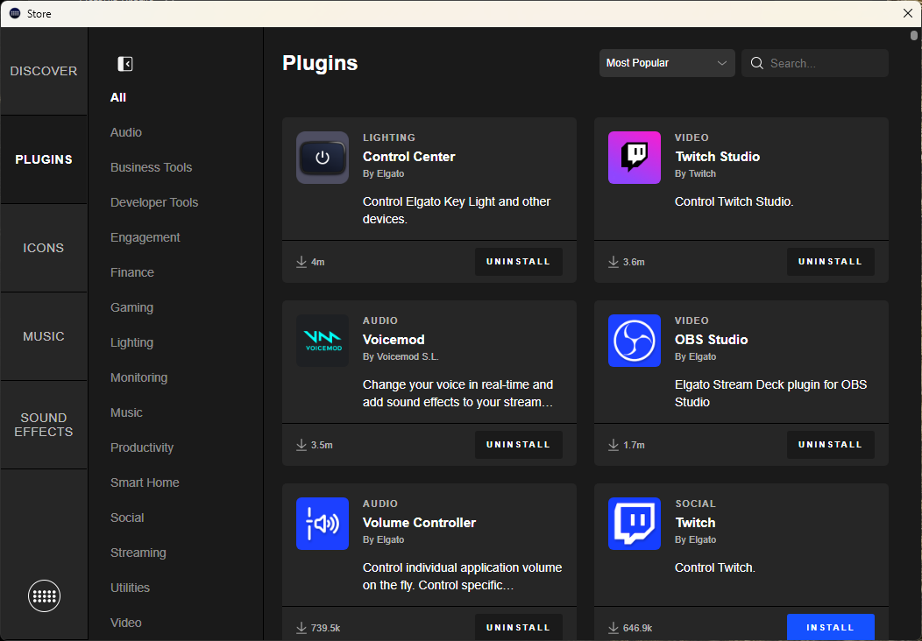
Task: Open the Voicemod plugin icon
Action: tap(323, 341)
